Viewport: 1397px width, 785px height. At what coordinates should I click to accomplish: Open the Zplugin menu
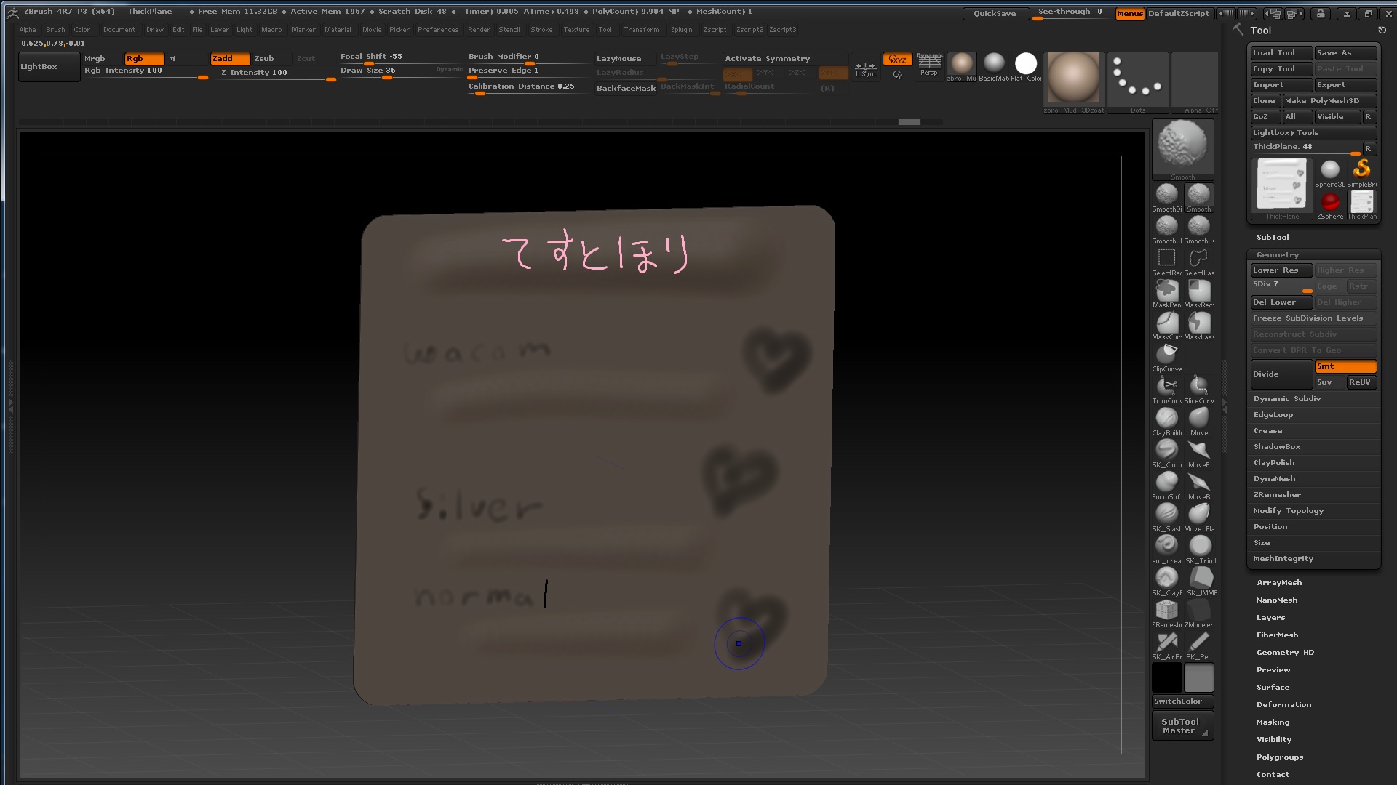681,30
